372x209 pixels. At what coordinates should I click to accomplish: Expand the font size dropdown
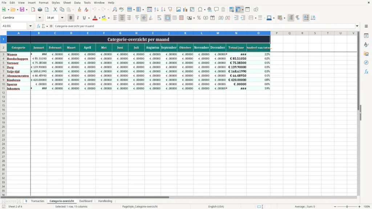pos(62,18)
